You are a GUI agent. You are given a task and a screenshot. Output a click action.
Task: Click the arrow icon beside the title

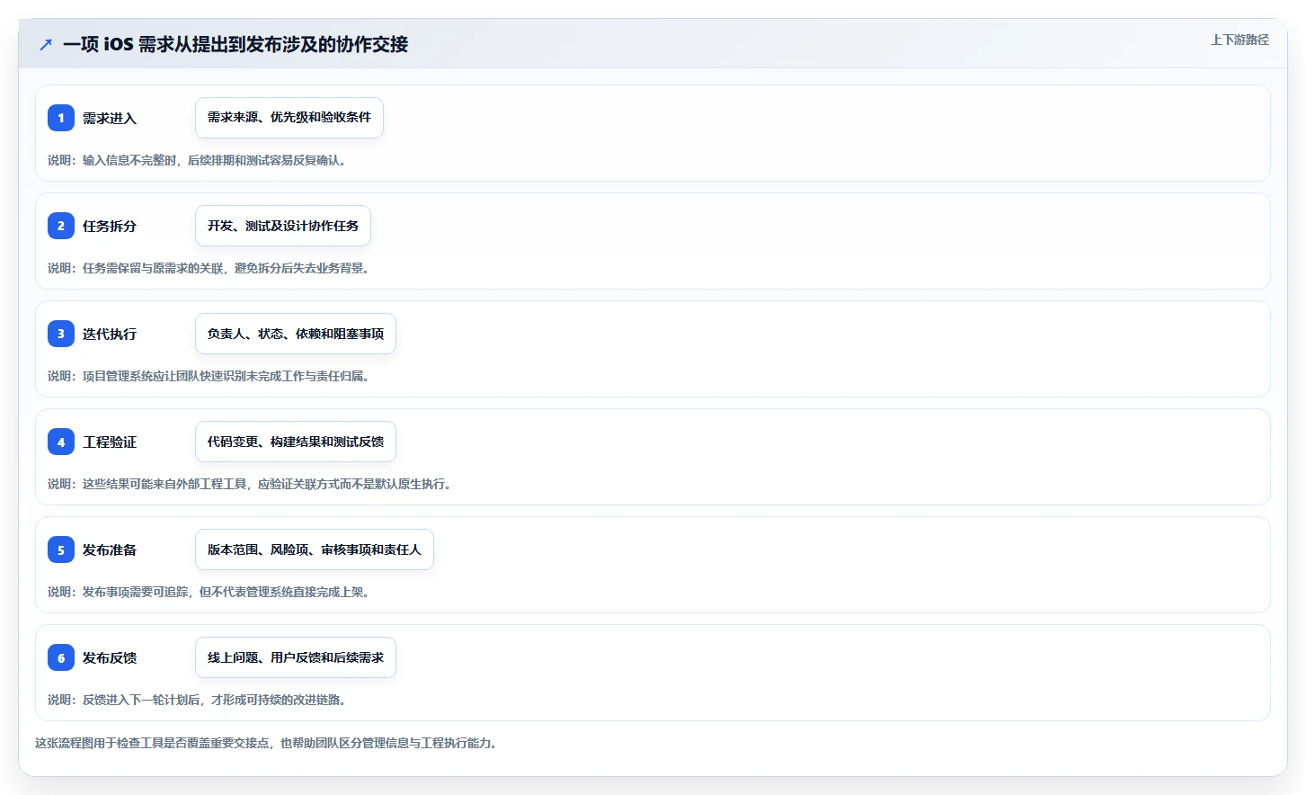click(x=46, y=44)
